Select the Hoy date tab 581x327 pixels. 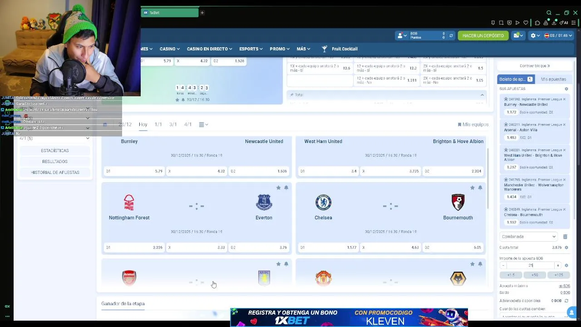(143, 124)
